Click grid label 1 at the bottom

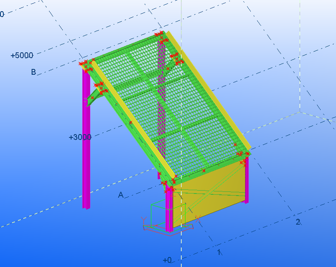pyautogui.click(x=219, y=252)
